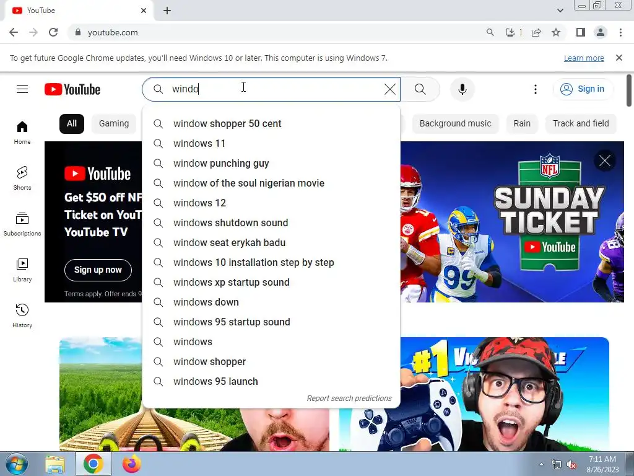Pick "windows 10 installation step by step"
The image size is (634, 476).
pyautogui.click(x=271, y=262)
